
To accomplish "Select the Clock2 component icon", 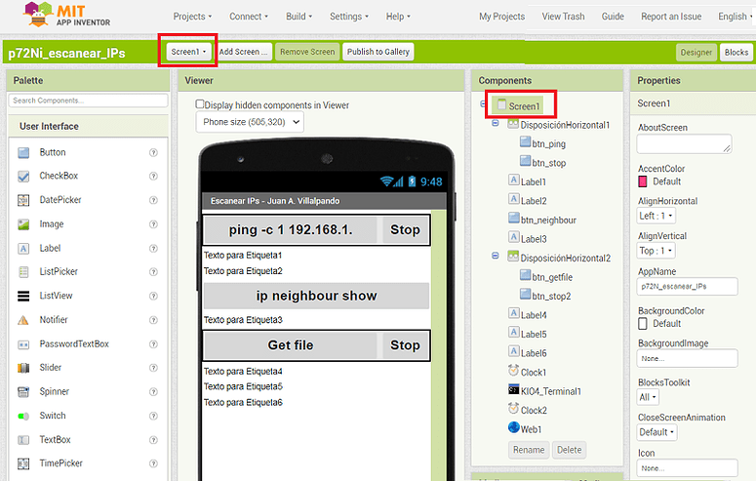I will pos(513,409).
